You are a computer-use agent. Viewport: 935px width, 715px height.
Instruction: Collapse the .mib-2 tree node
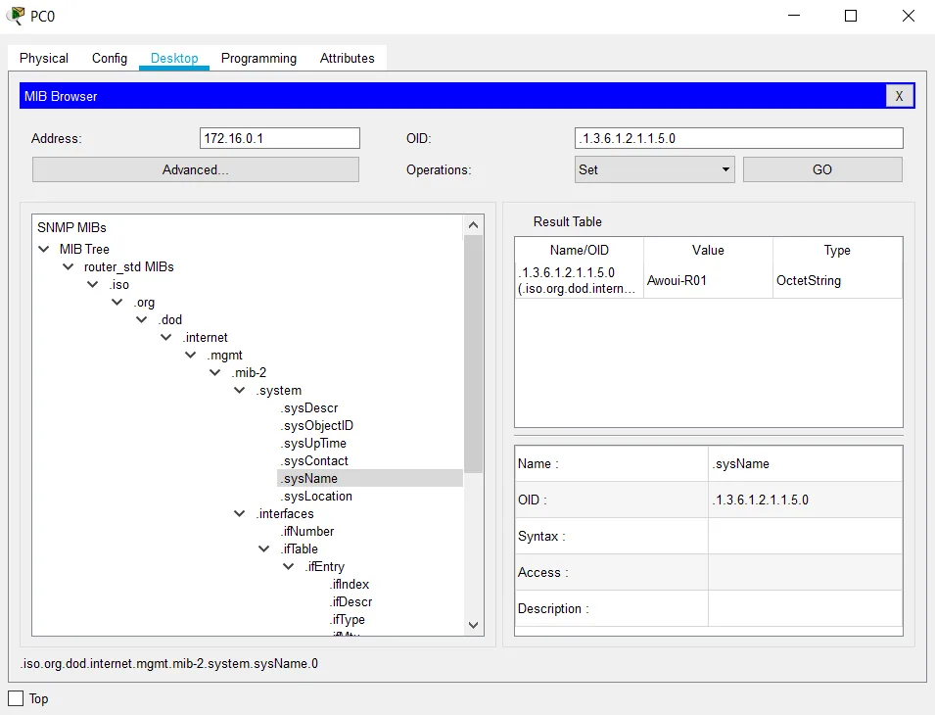[x=214, y=373]
